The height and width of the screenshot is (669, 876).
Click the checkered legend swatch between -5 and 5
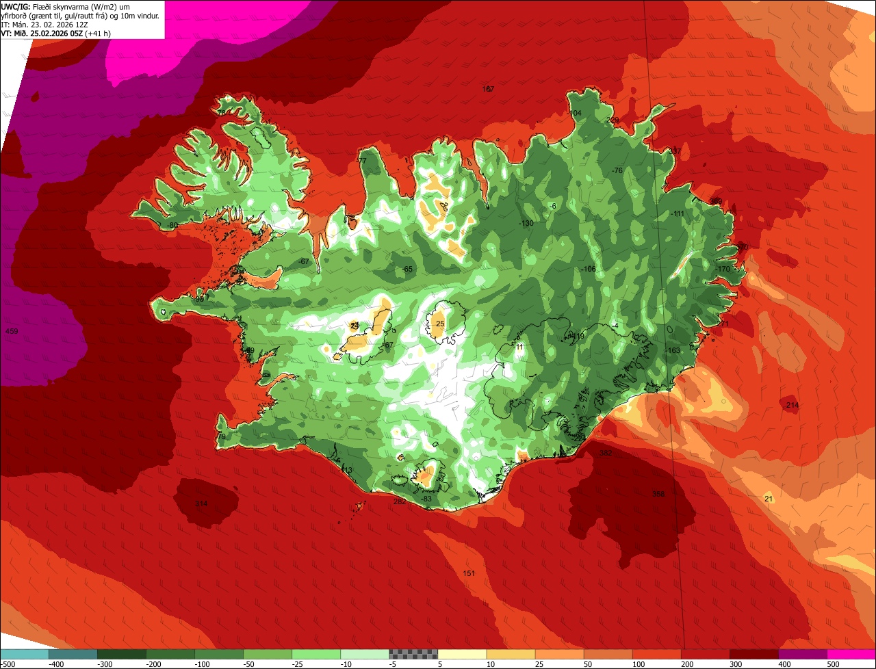(413, 654)
